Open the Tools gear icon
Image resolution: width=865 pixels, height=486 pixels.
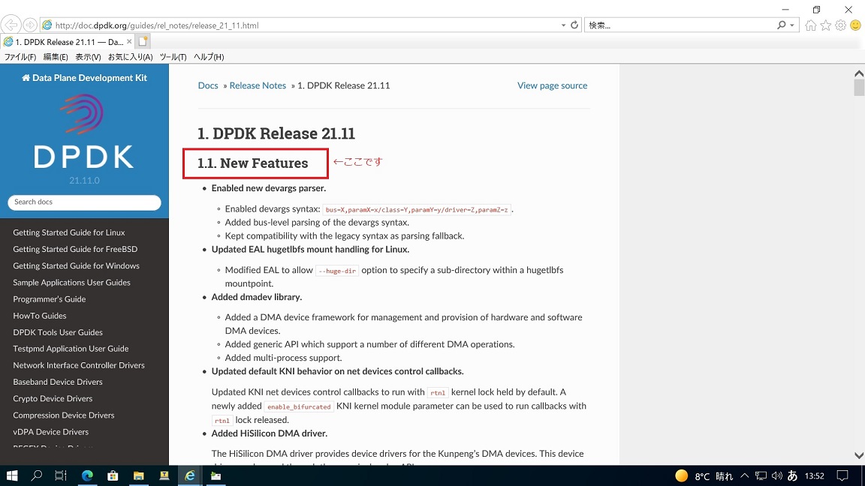point(840,25)
